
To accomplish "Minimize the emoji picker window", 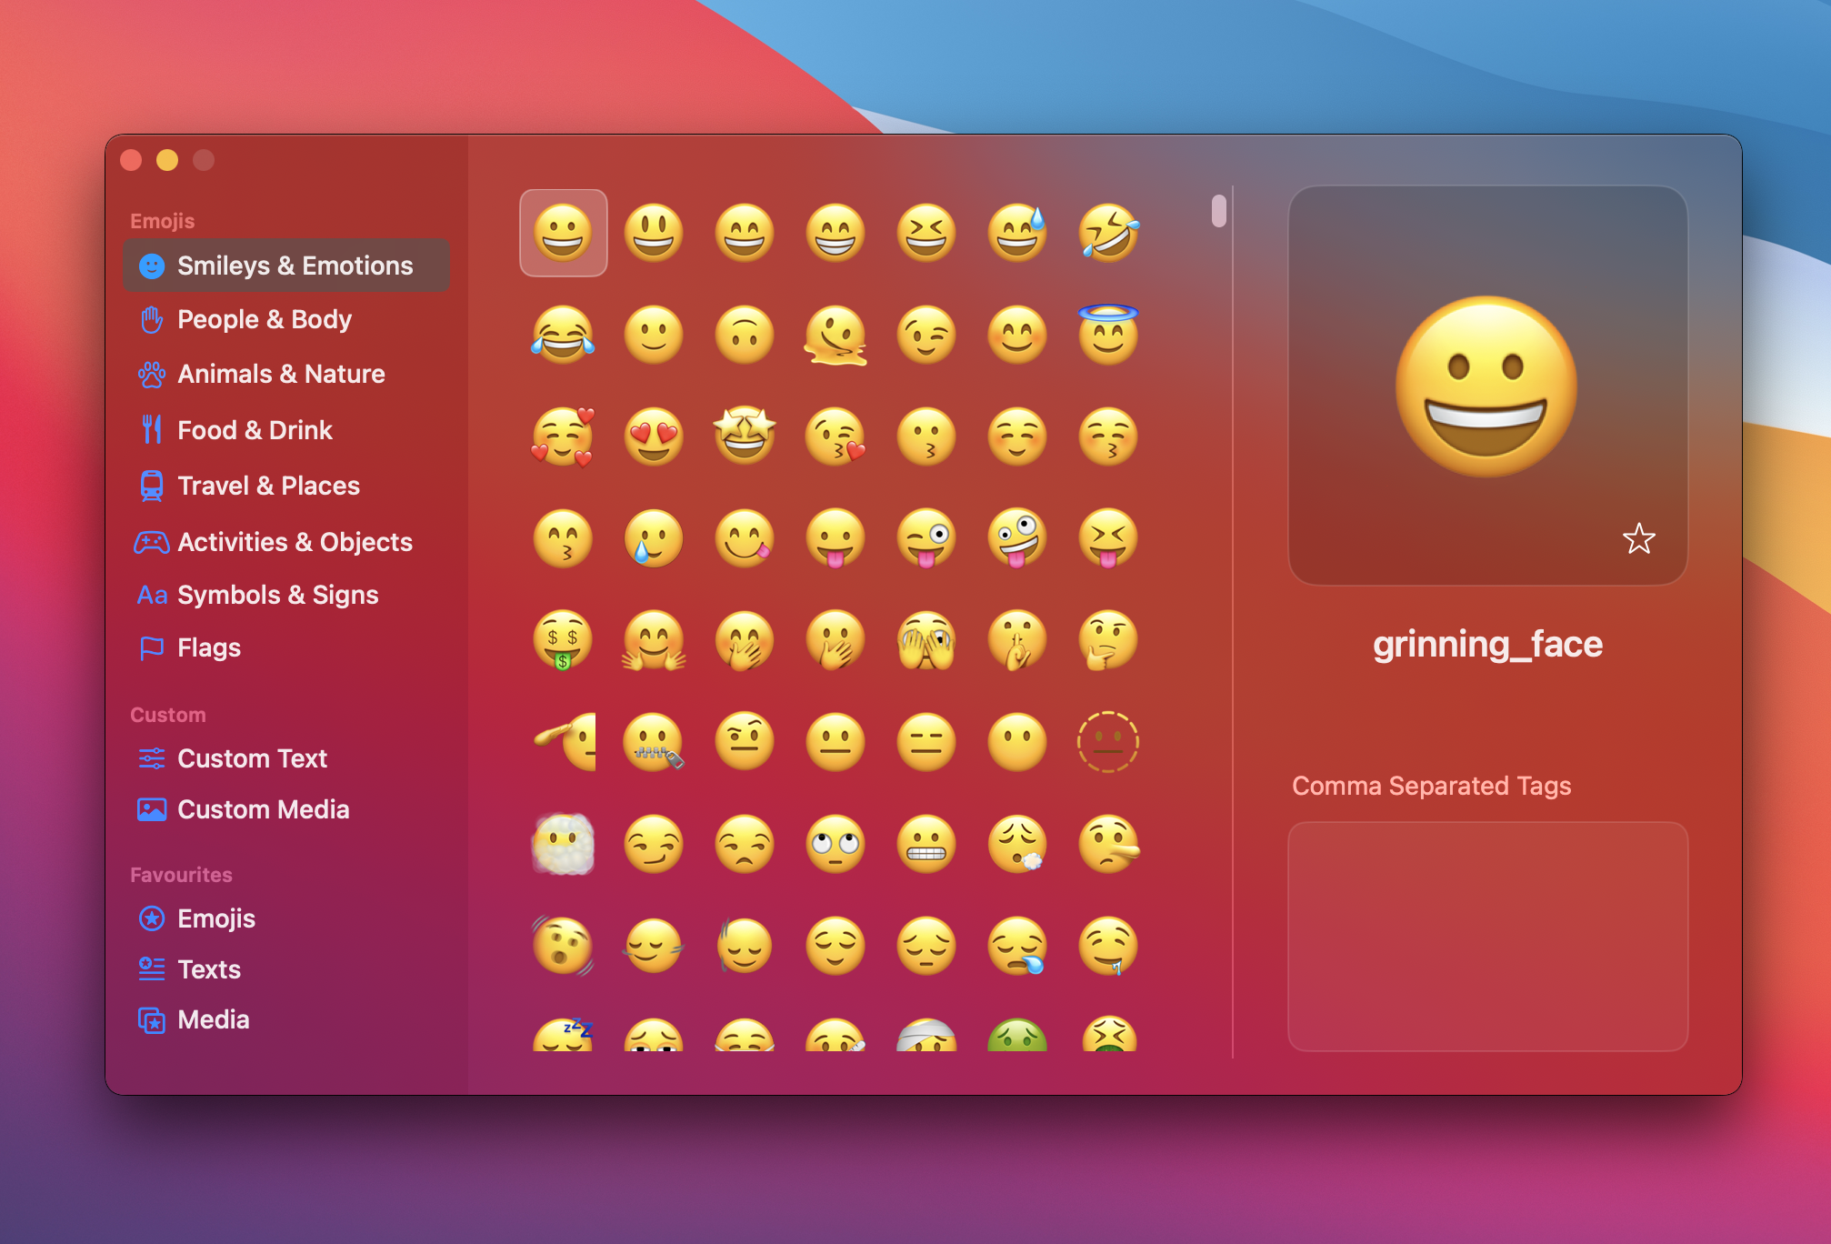I will (x=167, y=160).
